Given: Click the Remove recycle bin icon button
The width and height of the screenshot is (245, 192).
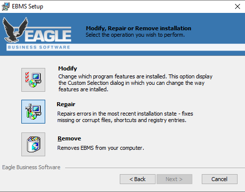Looking at the screenshot, I should [33, 144].
